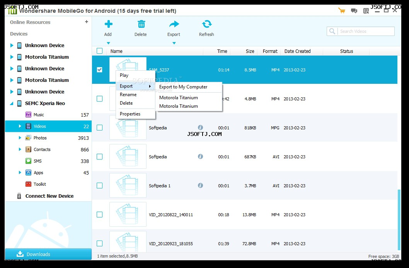
Task: Click info icon on Softpedia 687KB row
Action: pyautogui.click(x=200, y=156)
